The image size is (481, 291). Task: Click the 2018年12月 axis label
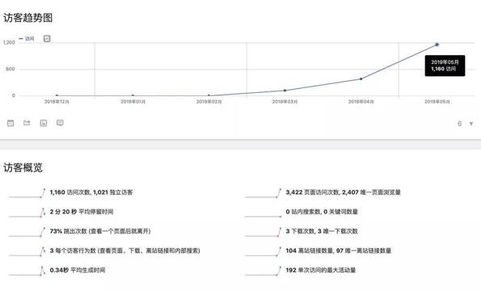[57, 102]
